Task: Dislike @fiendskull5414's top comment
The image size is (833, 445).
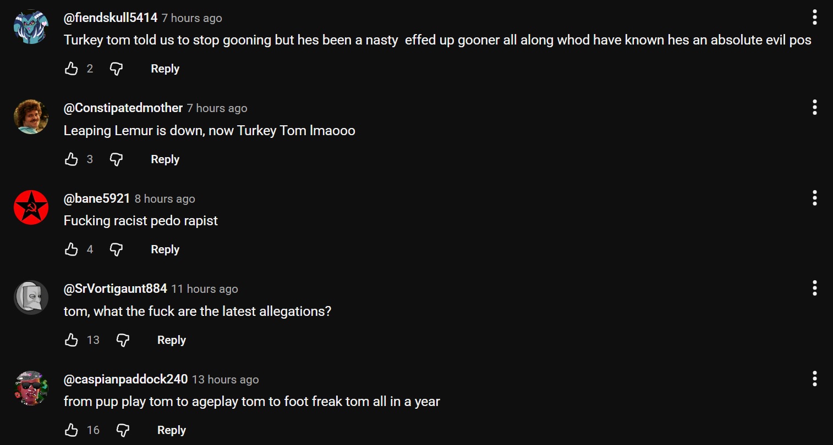Action: (116, 68)
